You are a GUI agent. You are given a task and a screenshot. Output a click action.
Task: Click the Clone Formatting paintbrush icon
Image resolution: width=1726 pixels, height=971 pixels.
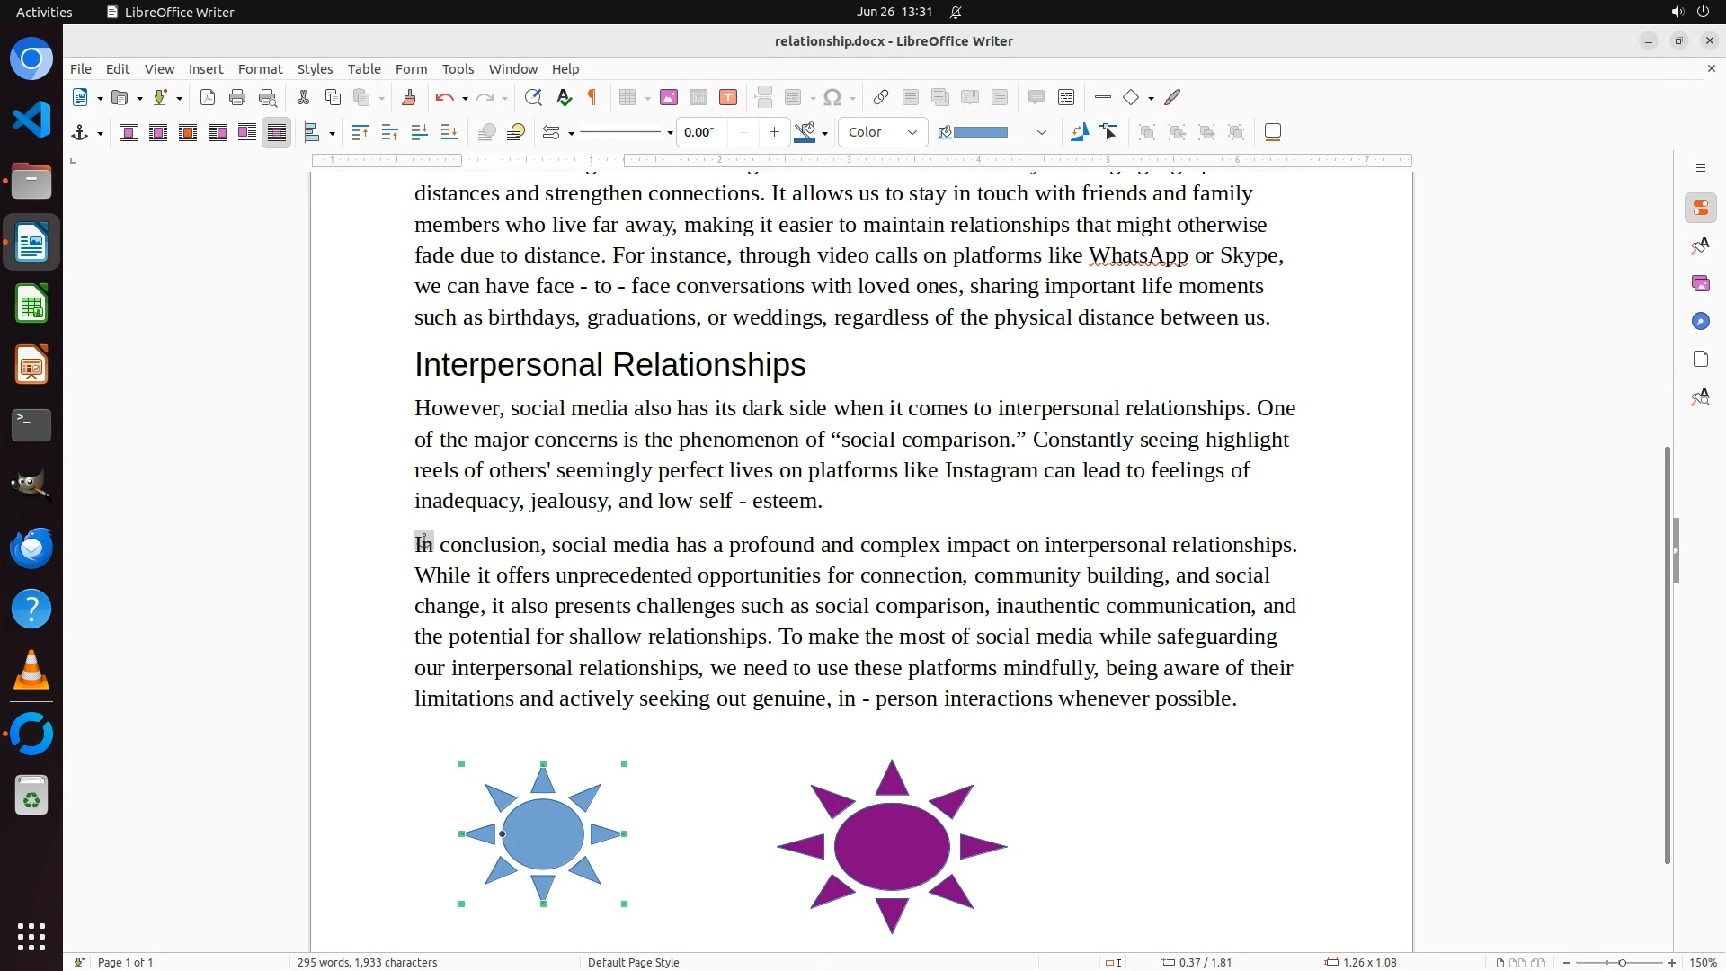(x=408, y=97)
